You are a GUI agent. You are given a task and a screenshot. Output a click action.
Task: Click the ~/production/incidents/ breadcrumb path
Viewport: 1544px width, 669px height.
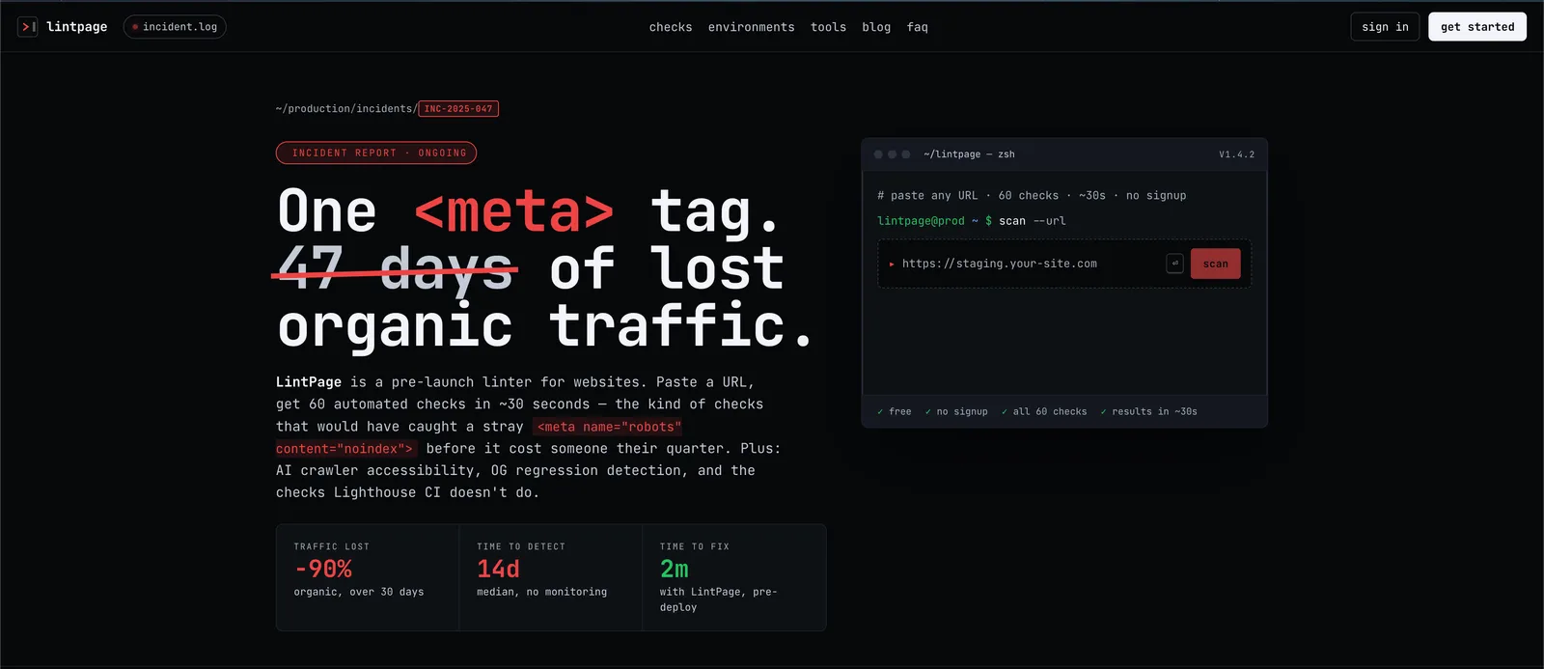tap(346, 109)
